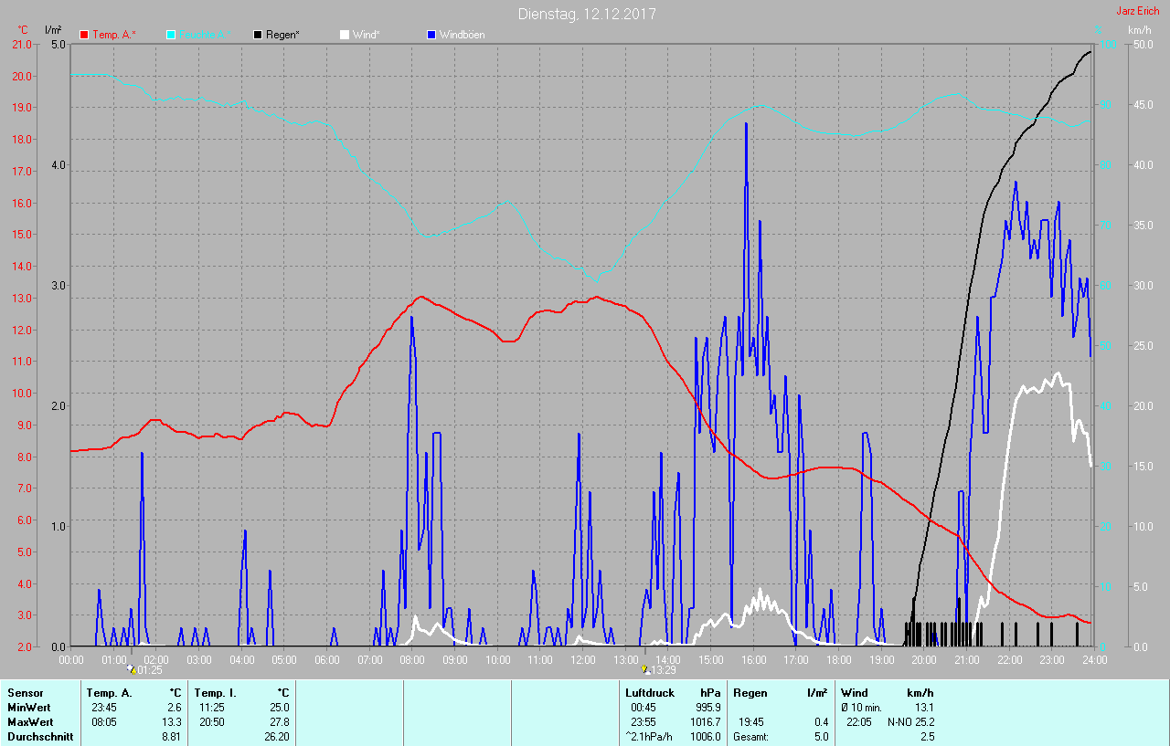Select the marker icon at 01:25
This screenshot has height=746, width=1170.
[x=133, y=669]
